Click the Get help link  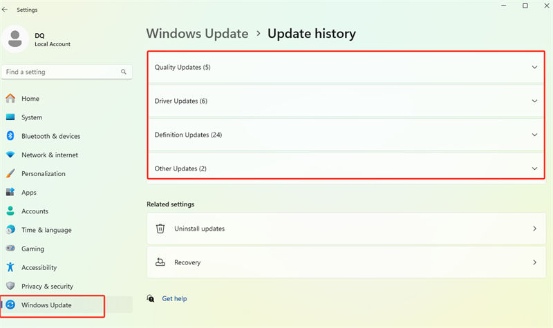pos(174,298)
